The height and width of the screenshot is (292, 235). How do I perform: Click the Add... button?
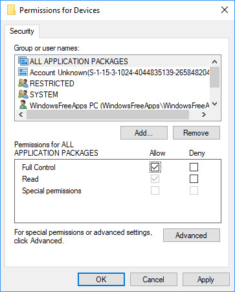pyautogui.click(x=144, y=133)
